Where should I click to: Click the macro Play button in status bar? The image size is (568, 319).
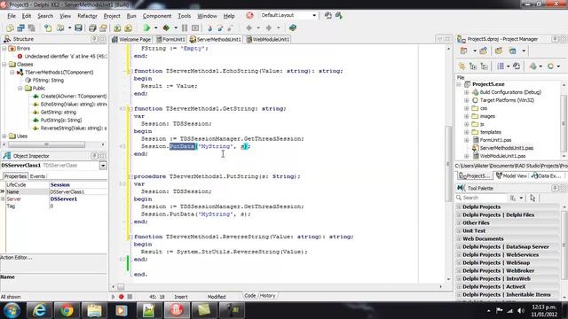coord(113,297)
